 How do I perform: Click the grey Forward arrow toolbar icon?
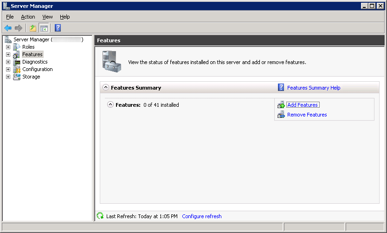point(19,28)
